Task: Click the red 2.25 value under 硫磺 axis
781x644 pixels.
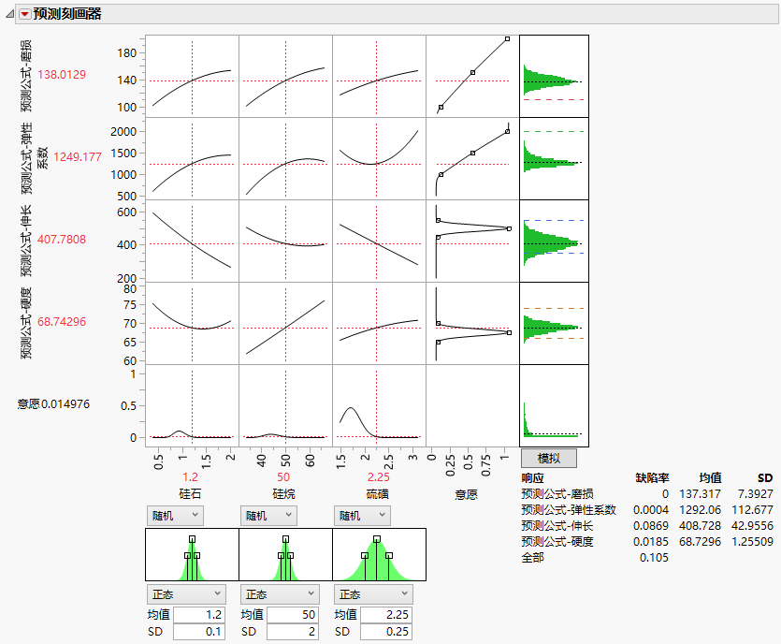Action: 378,476
